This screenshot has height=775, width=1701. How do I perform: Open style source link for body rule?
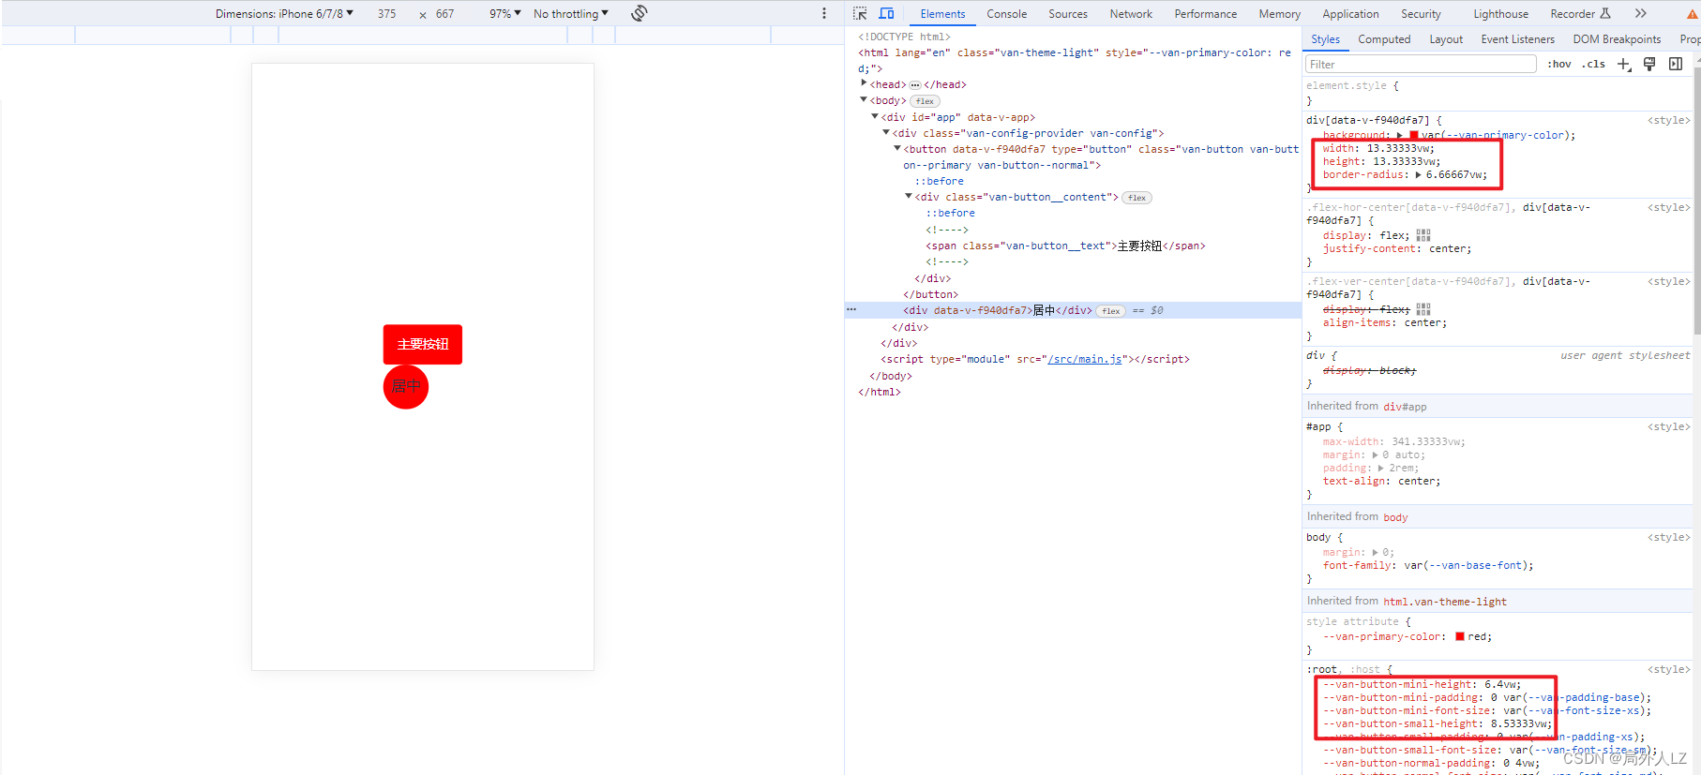coord(1668,537)
